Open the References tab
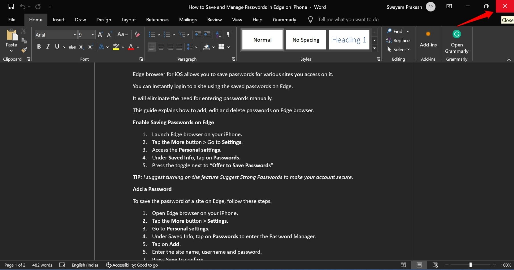 (x=157, y=20)
